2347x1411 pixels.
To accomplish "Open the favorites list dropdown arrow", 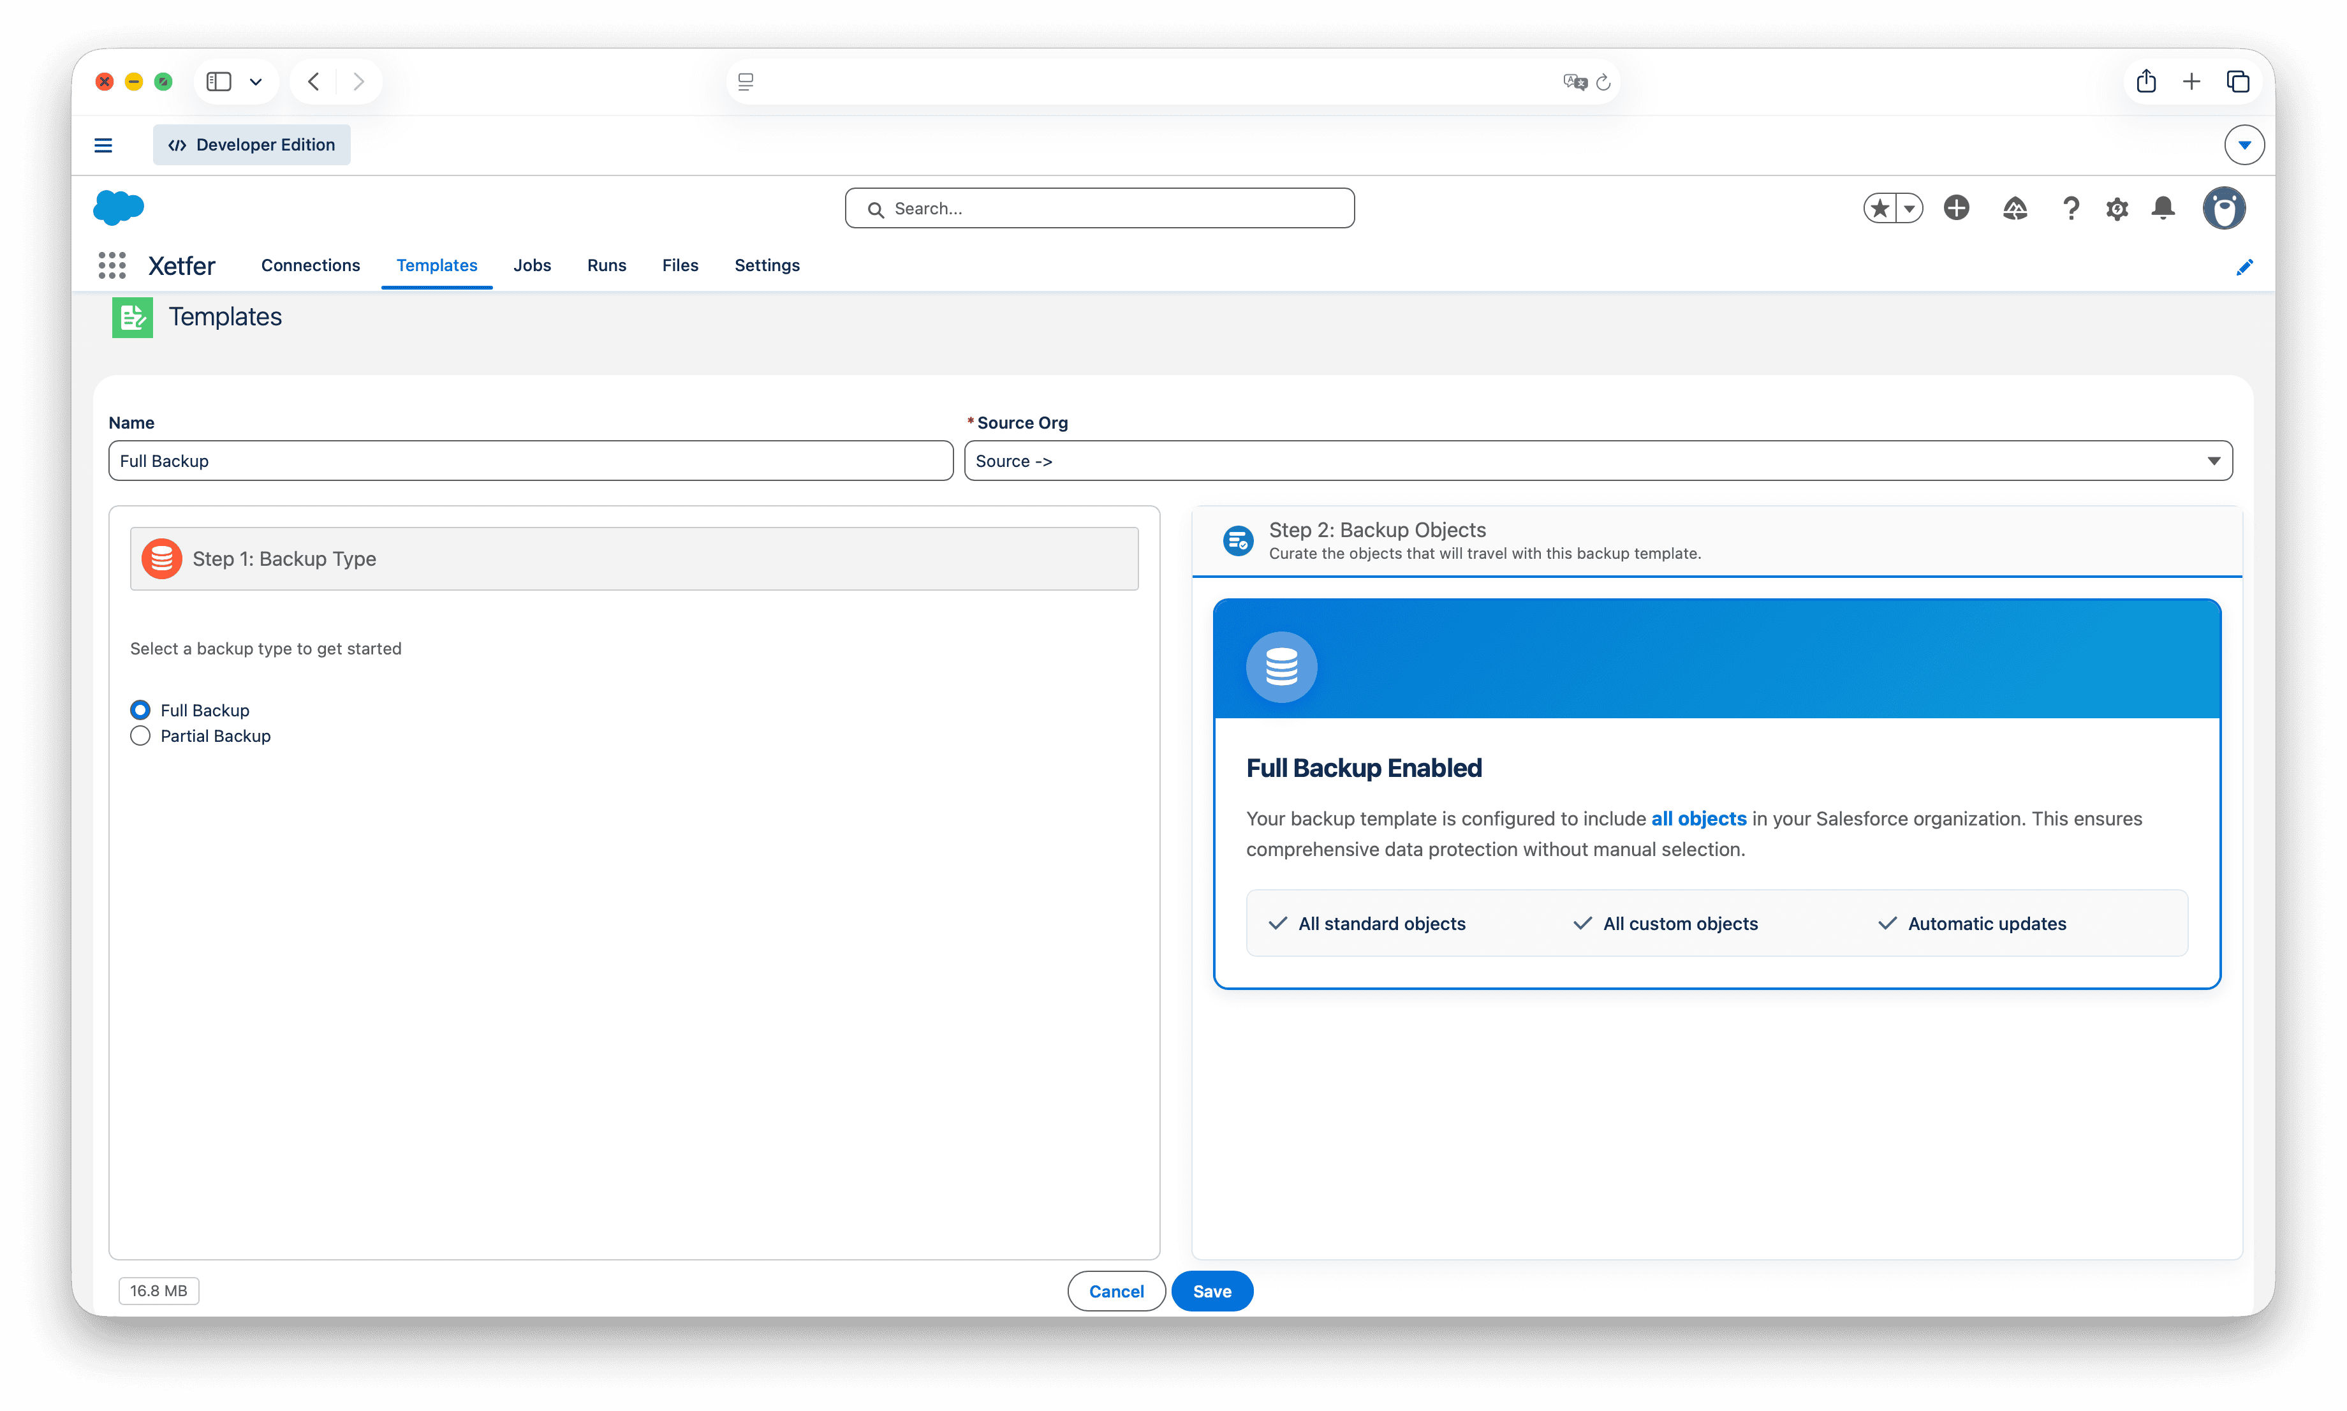I will 1909,208.
